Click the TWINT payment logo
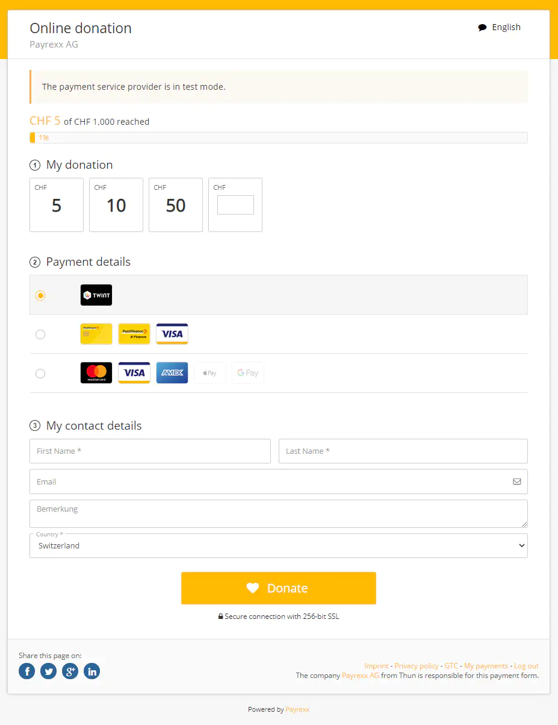The width and height of the screenshot is (558, 725). pyautogui.click(x=96, y=295)
